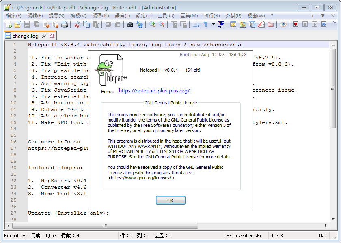Toggle INS insert mode in status bar
341x243 pixels.
tap(322, 236)
